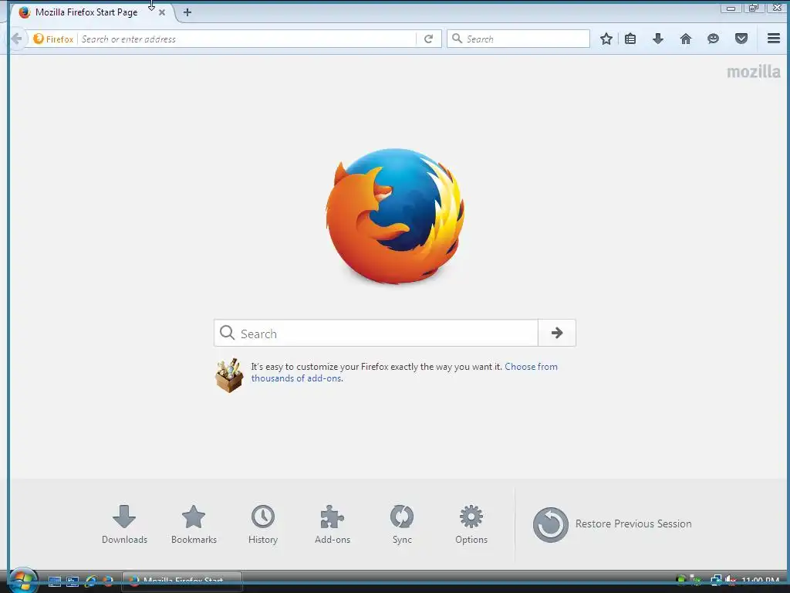Click the Firefox quick launch icon
This screenshot has width=790, height=593.
108,581
